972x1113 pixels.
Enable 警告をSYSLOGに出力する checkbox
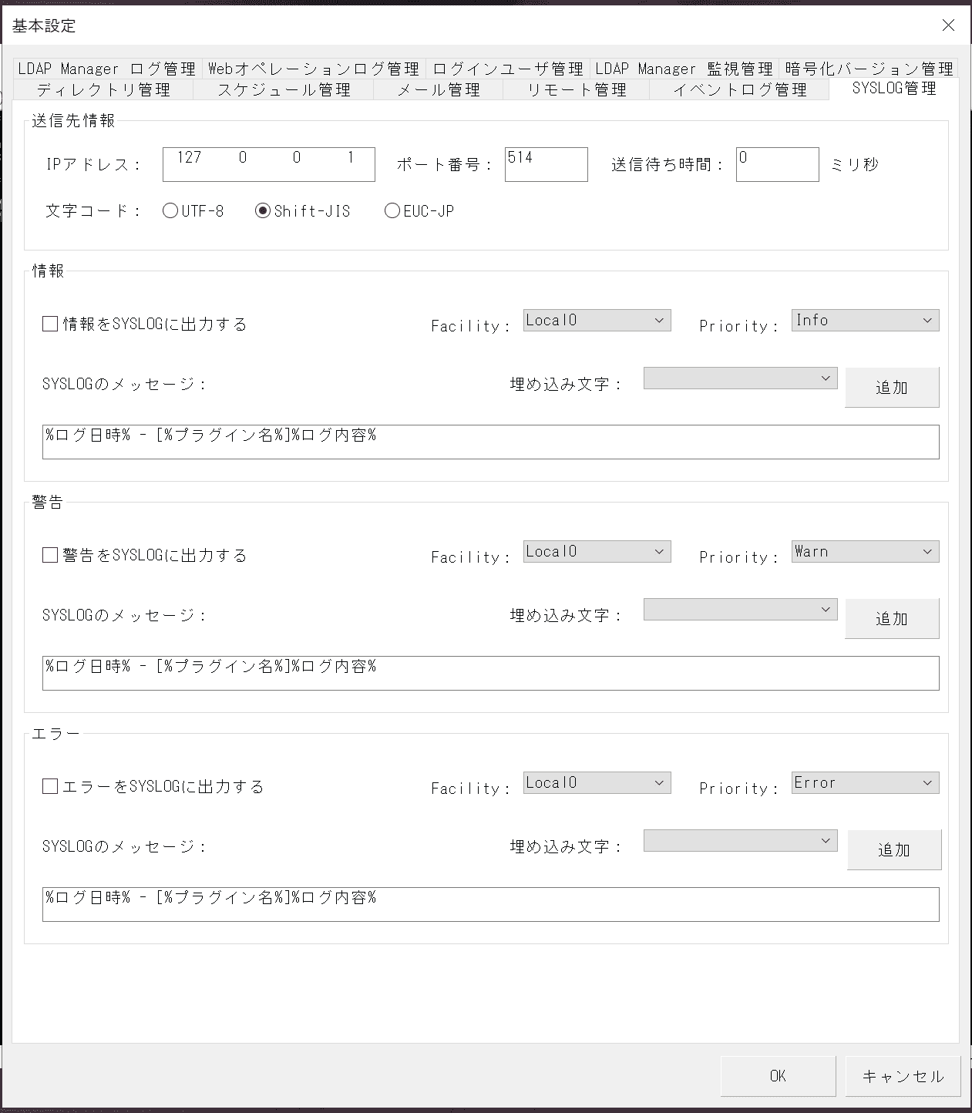(49, 555)
